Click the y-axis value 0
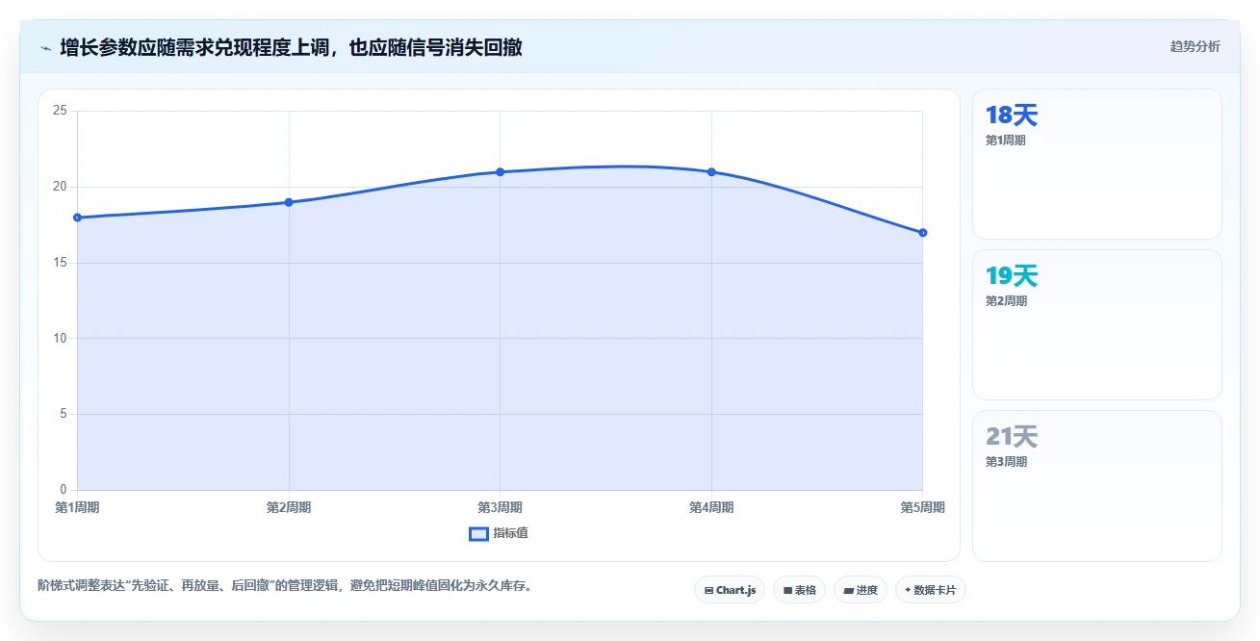The image size is (1260, 641). (63, 490)
